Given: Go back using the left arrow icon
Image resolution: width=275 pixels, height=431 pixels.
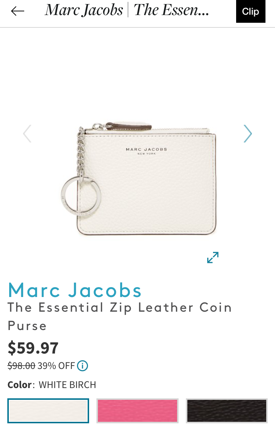Looking at the screenshot, I should tap(18, 11).
